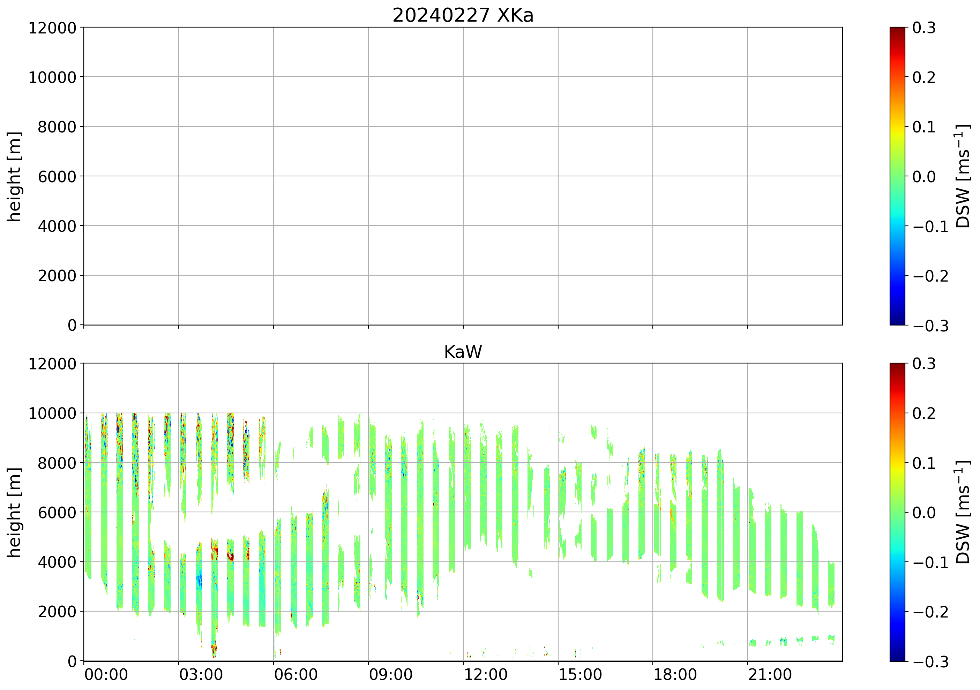The height and width of the screenshot is (690, 980).
Task: Click the bottom DSW colorbar gradient
Action: point(897,512)
